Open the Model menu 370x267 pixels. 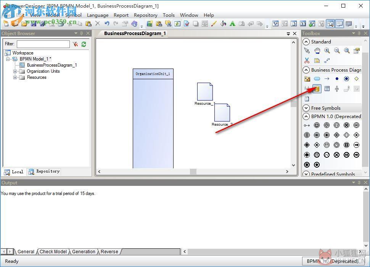pyautogui.click(x=53, y=15)
